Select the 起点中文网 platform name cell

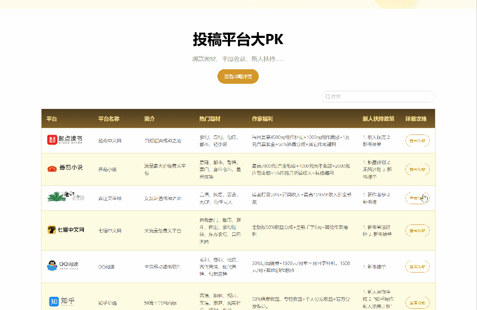(110, 141)
